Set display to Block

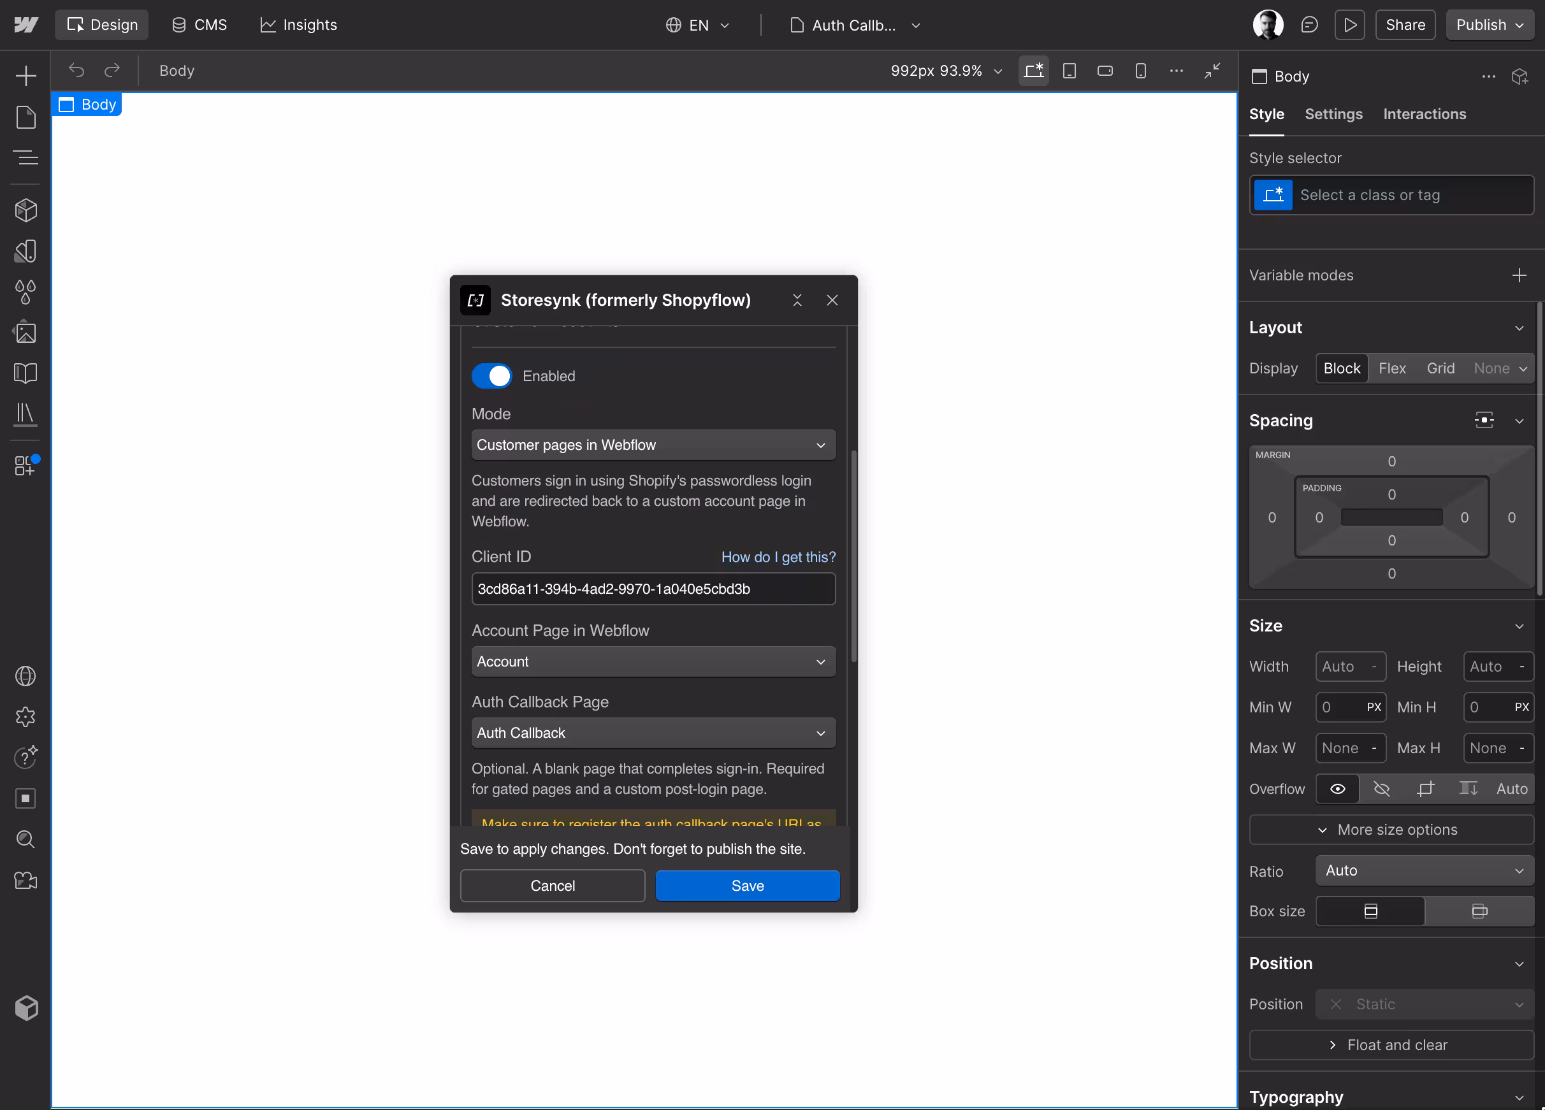(x=1341, y=368)
